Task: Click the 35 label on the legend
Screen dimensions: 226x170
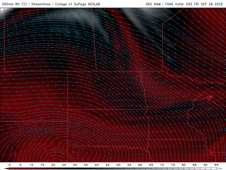Action: click(86, 165)
